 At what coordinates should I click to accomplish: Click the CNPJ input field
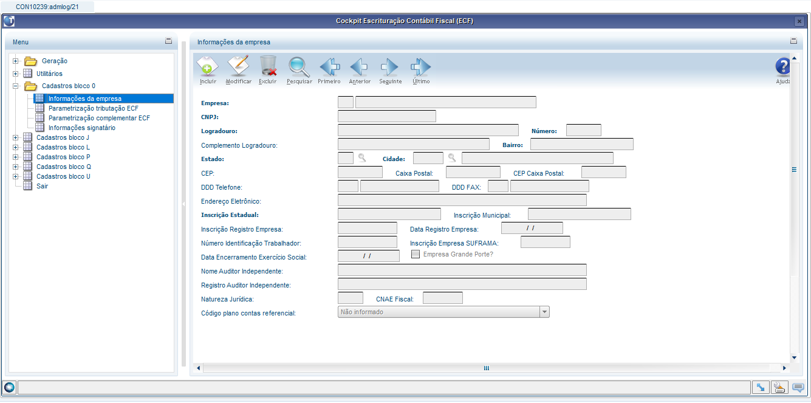[x=386, y=116]
